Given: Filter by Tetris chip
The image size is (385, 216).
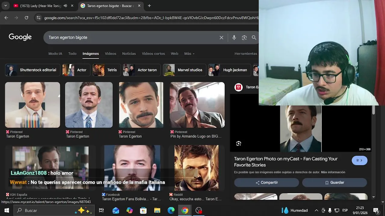Looking at the screenshot, I should [x=106, y=70].
